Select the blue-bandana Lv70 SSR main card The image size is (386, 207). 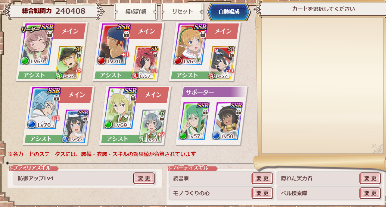pos(114,45)
